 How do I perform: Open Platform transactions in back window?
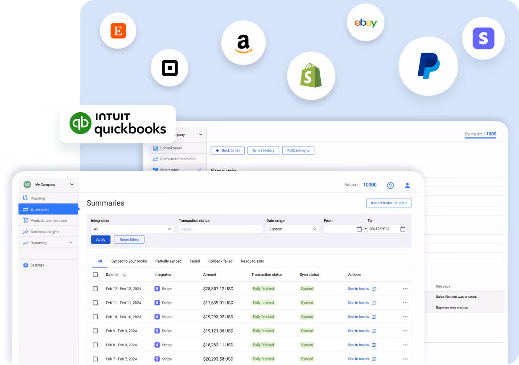coord(177,159)
